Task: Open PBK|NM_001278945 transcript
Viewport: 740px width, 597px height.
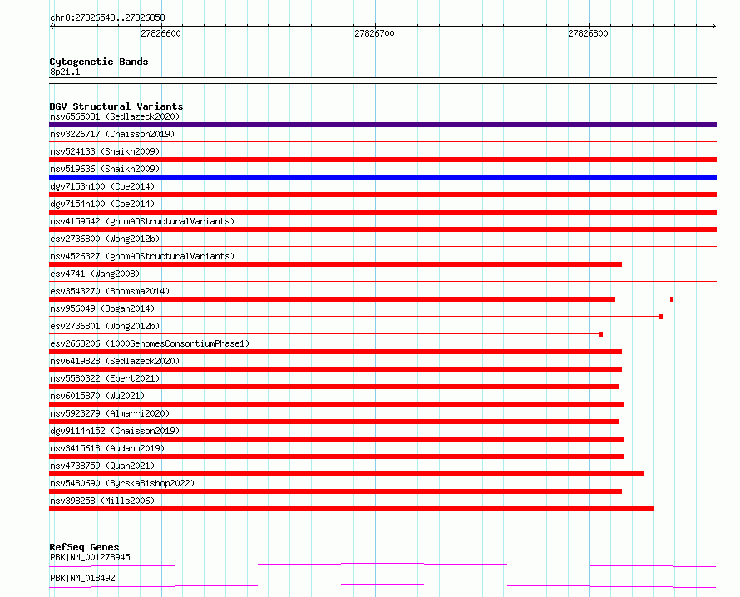Action: [90, 557]
